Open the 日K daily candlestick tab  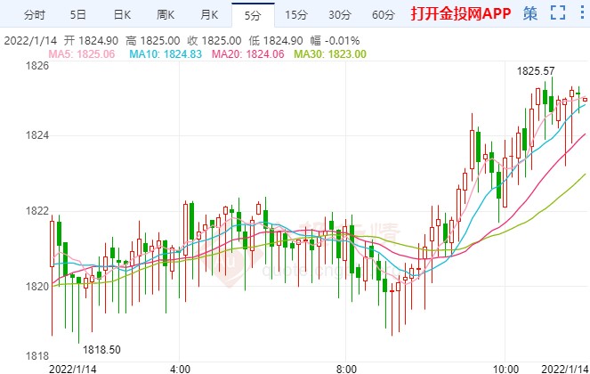tap(122, 14)
